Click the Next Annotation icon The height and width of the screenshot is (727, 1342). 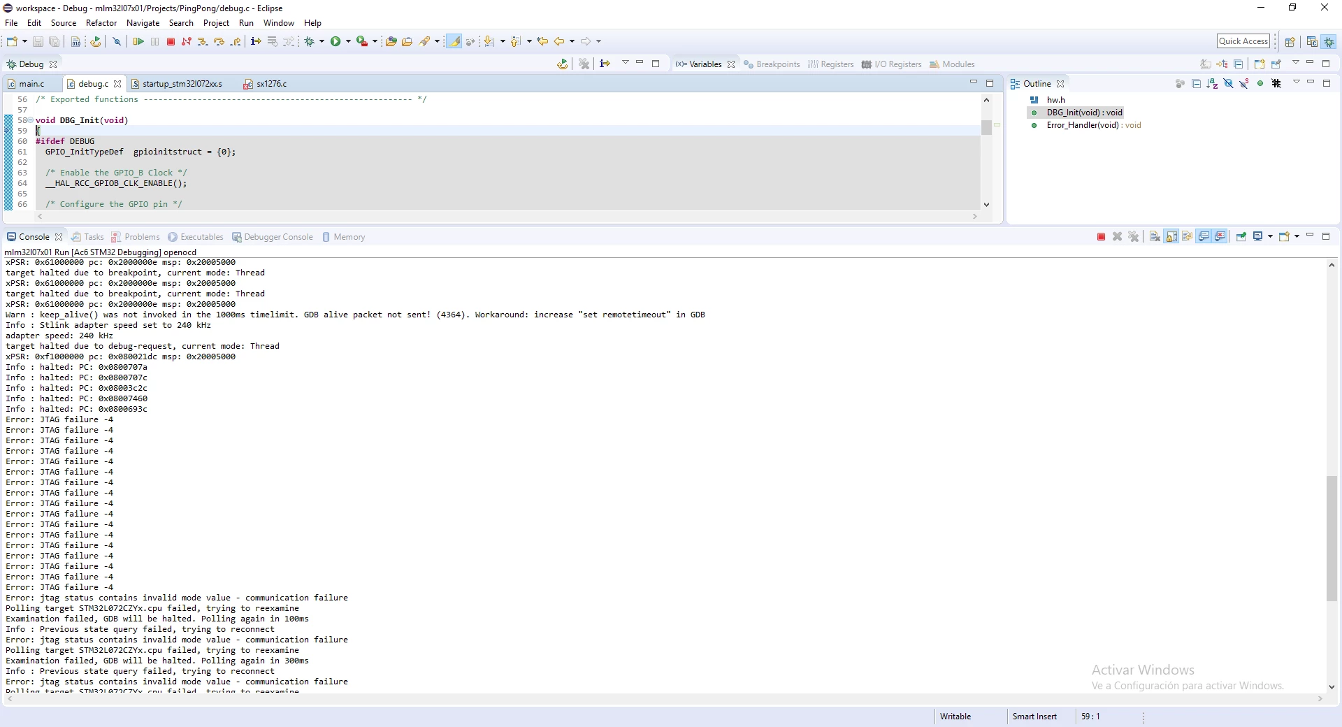489,42
